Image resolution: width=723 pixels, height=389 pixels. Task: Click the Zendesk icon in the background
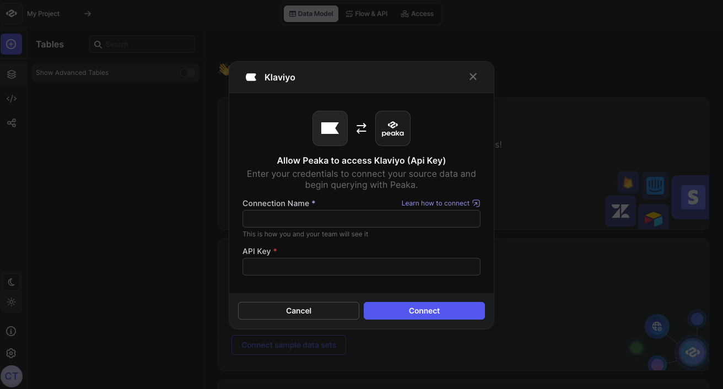tap(621, 211)
